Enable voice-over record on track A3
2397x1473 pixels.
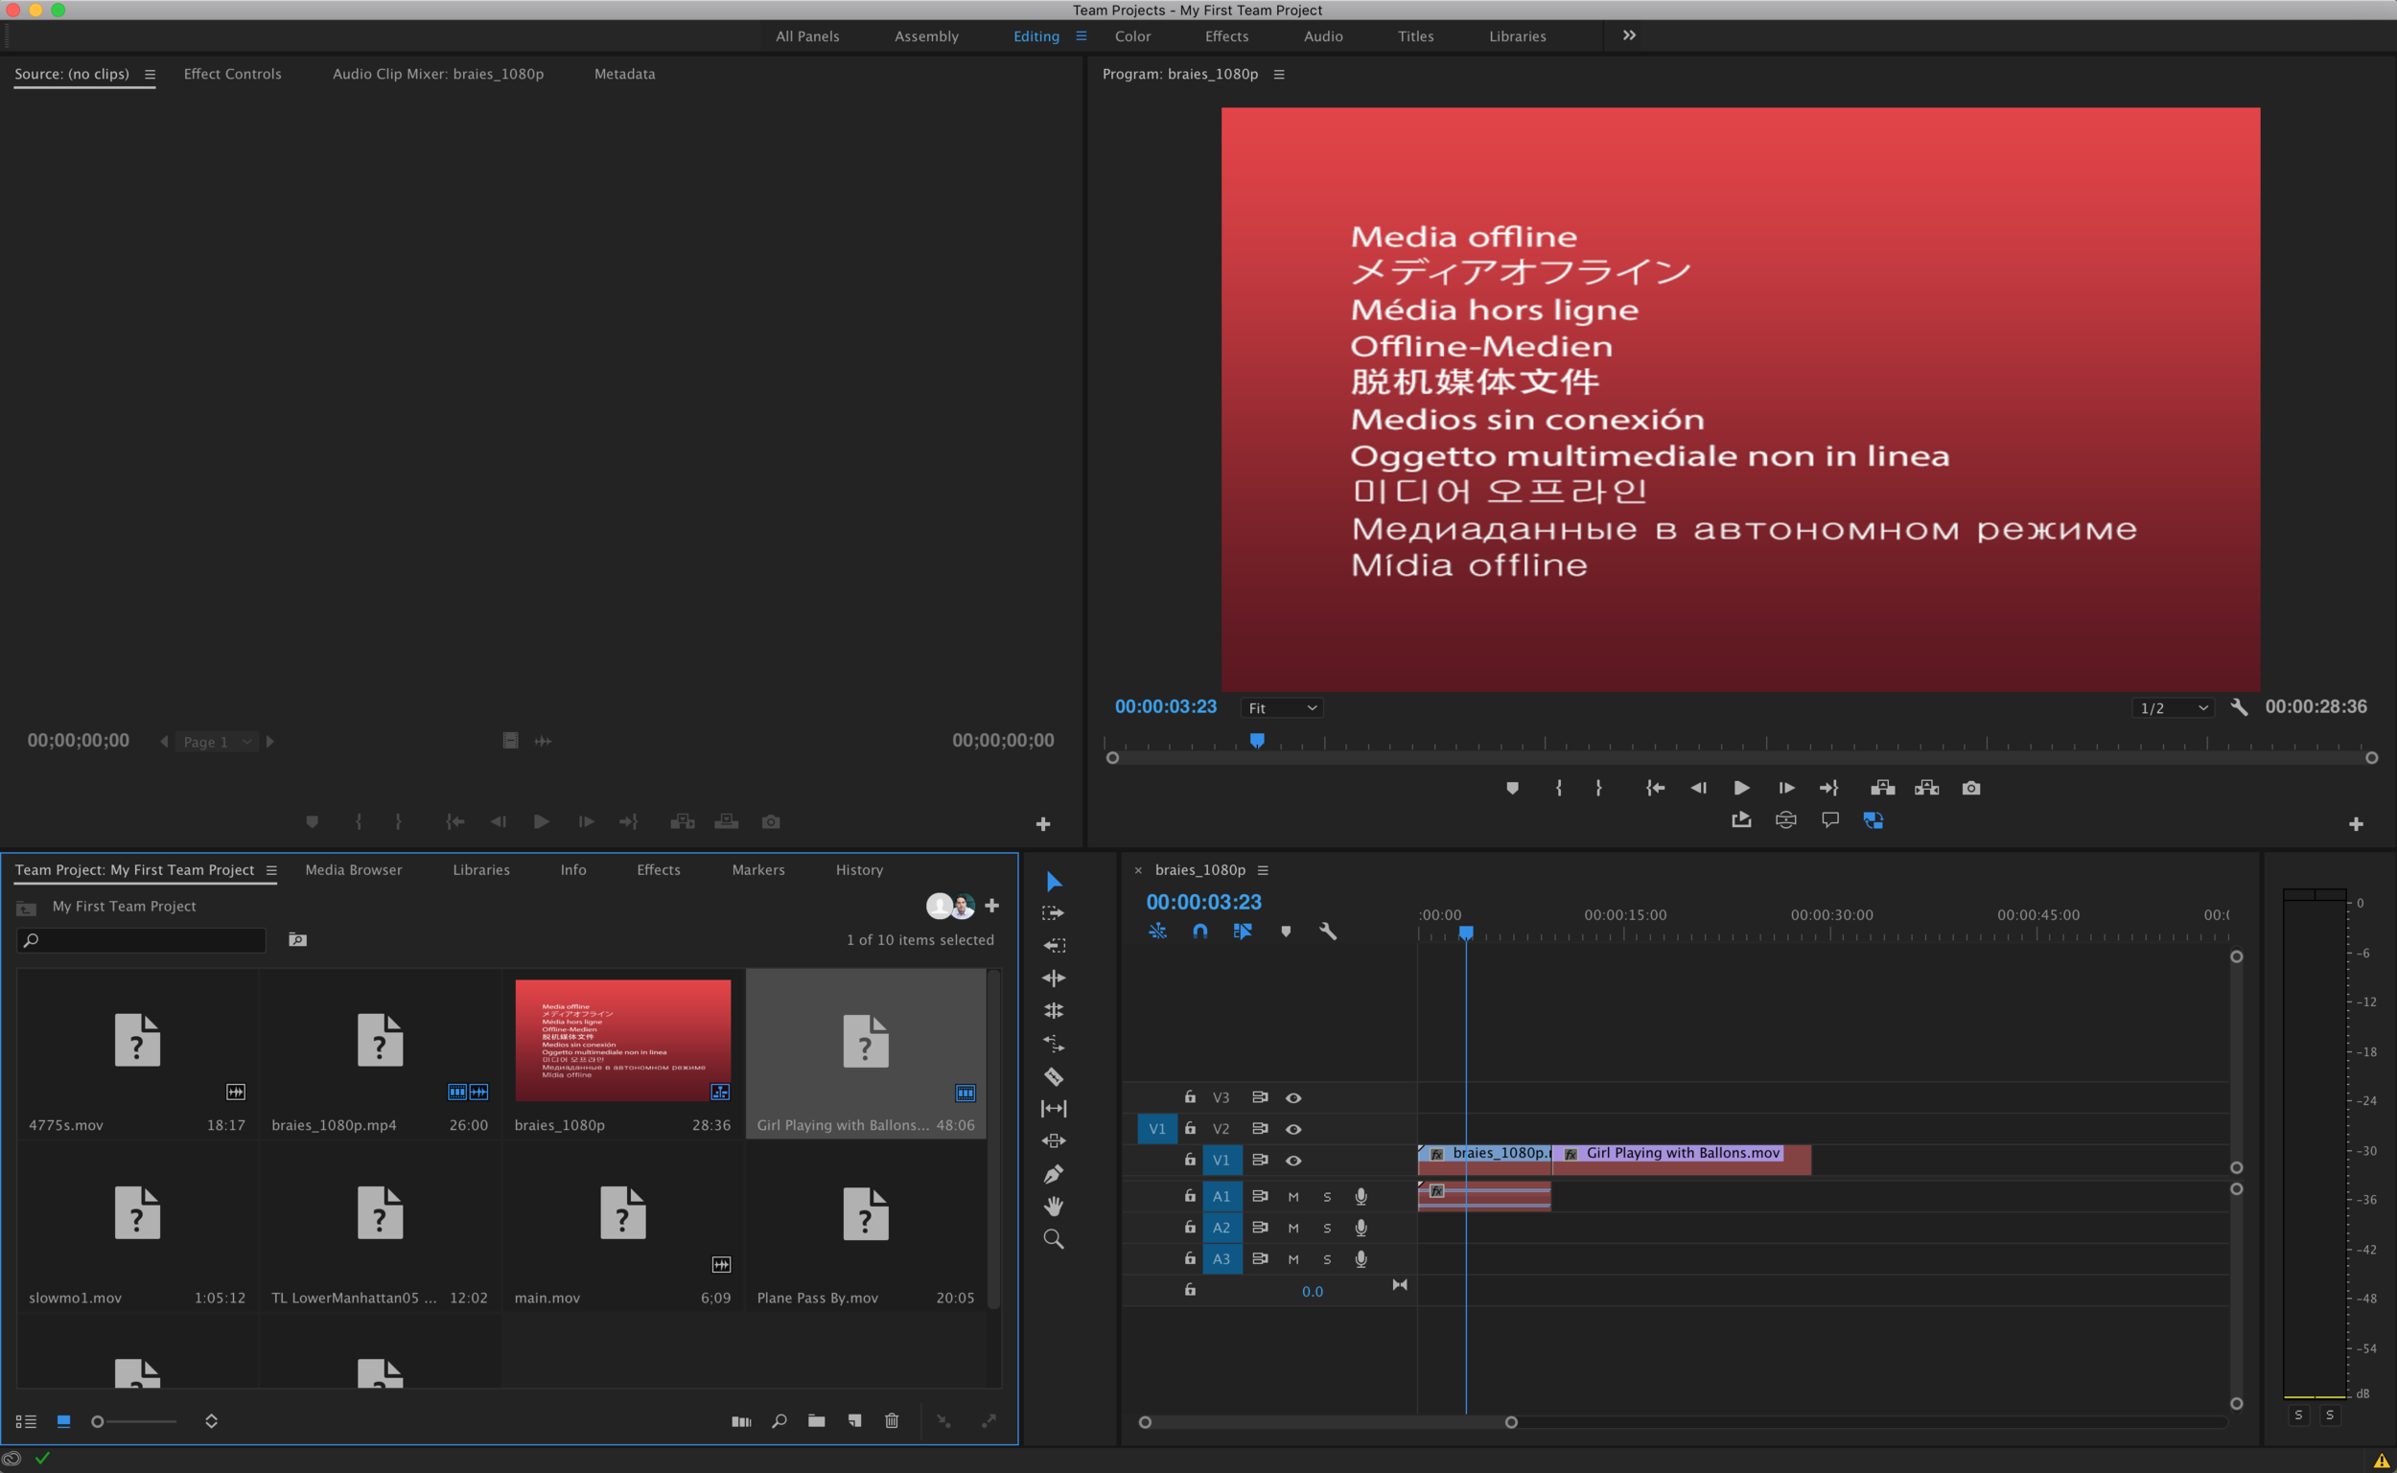pyautogui.click(x=1361, y=1259)
